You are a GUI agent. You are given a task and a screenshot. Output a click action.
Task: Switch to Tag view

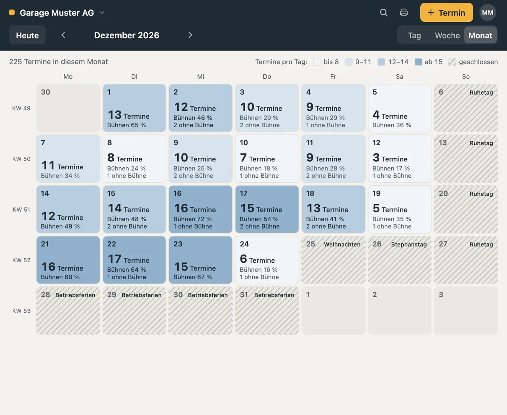click(414, 36)
